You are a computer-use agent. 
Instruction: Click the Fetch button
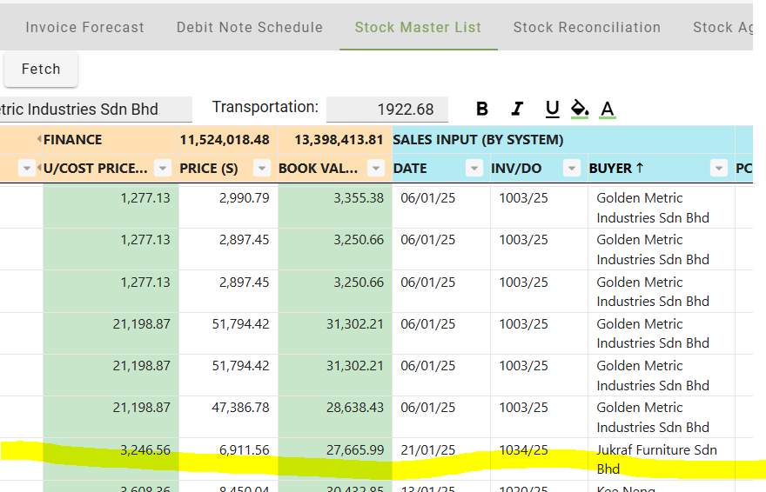[x=41, y=70]
